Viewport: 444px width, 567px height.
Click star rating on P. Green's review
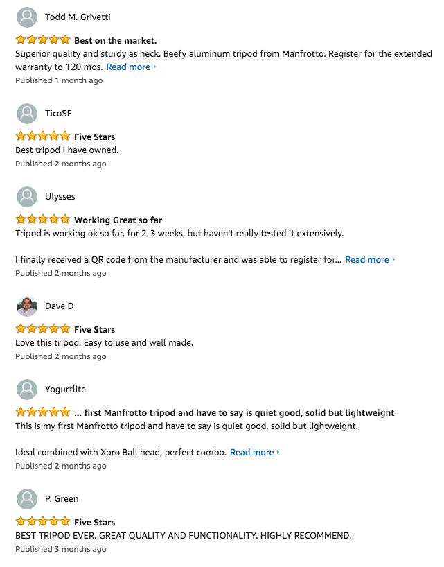(43, 521)
